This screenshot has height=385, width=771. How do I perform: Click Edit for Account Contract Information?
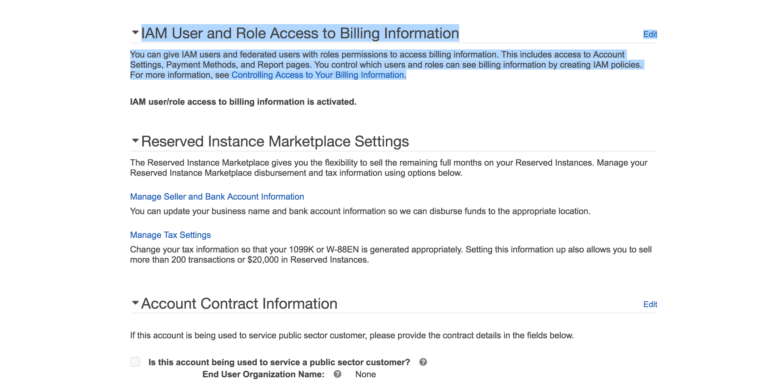point(650,304)
